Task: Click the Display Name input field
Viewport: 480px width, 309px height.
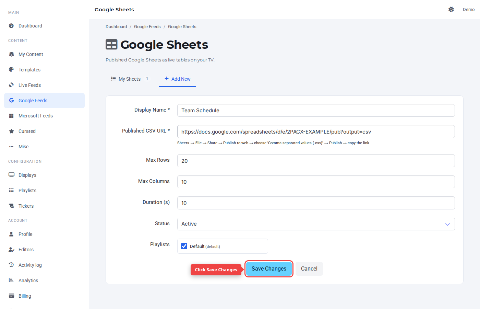Action: pyautogui.click(x=316, y=111)
